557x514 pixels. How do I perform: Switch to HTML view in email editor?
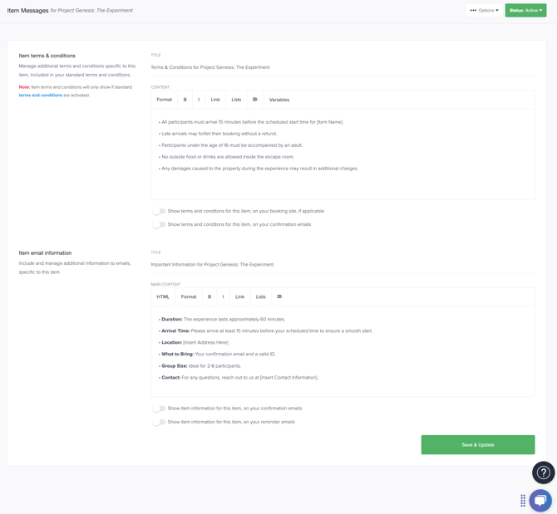pyautogui.click(x=163, y=296)
